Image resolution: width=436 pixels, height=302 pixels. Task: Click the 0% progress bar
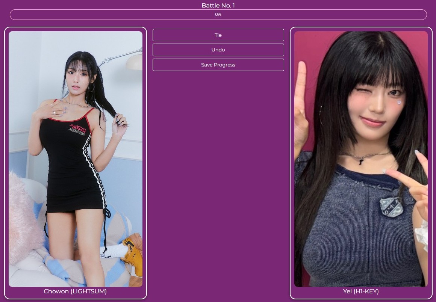[x=218, y=14]
